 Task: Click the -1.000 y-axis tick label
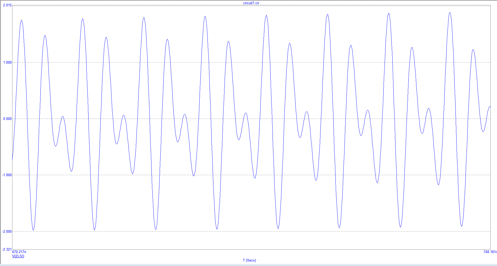7,175
